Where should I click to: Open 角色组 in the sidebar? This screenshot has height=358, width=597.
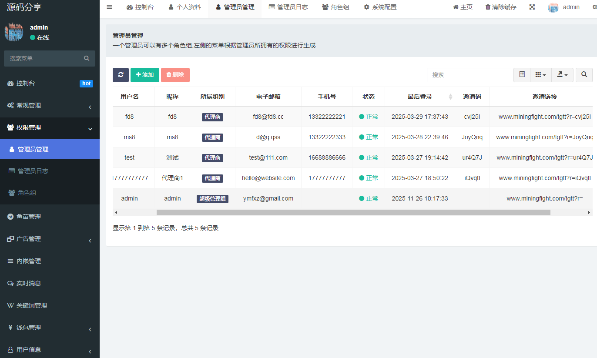[x=27, y=193]
